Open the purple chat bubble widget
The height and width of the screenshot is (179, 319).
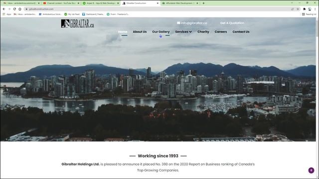[311, 170]
